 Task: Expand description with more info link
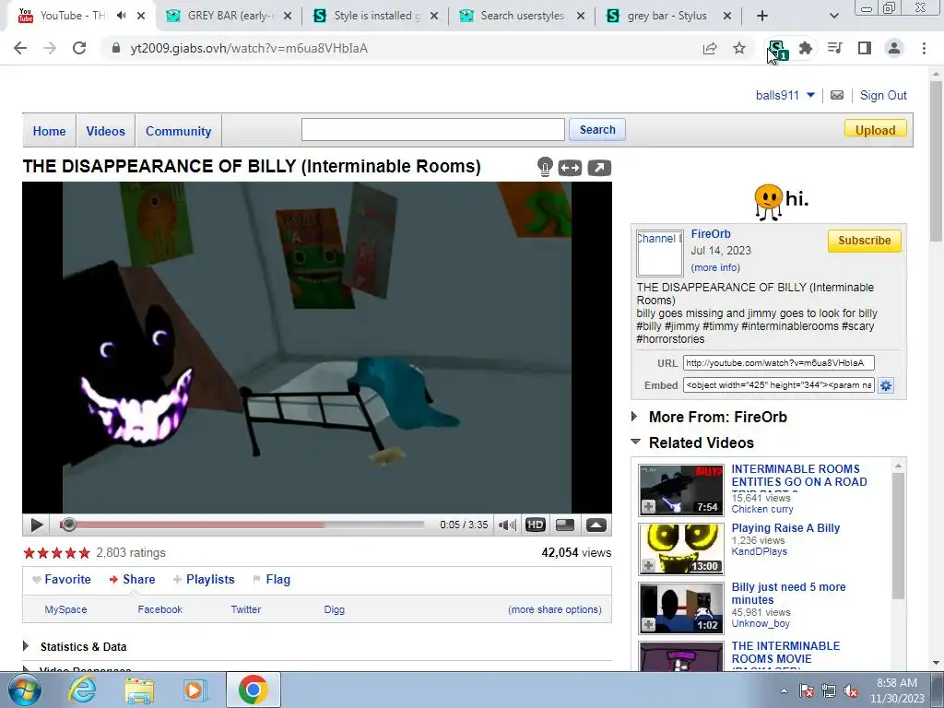(x=715, y=267)
